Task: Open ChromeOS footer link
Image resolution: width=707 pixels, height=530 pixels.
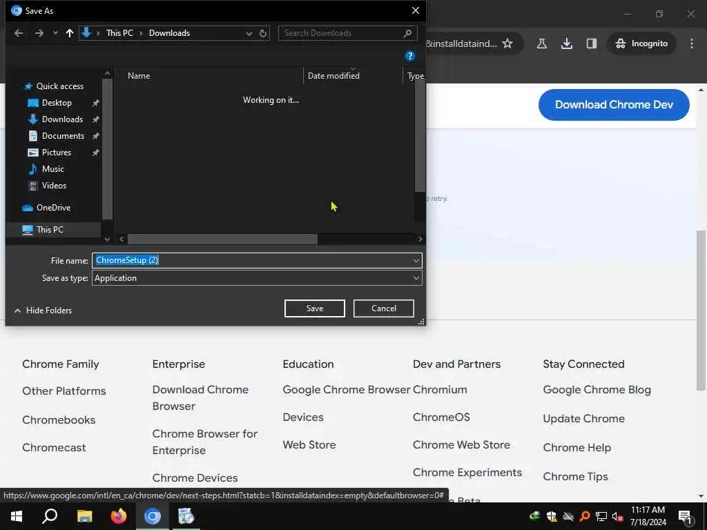Action: pyautogui.click(x=441, y=418)
